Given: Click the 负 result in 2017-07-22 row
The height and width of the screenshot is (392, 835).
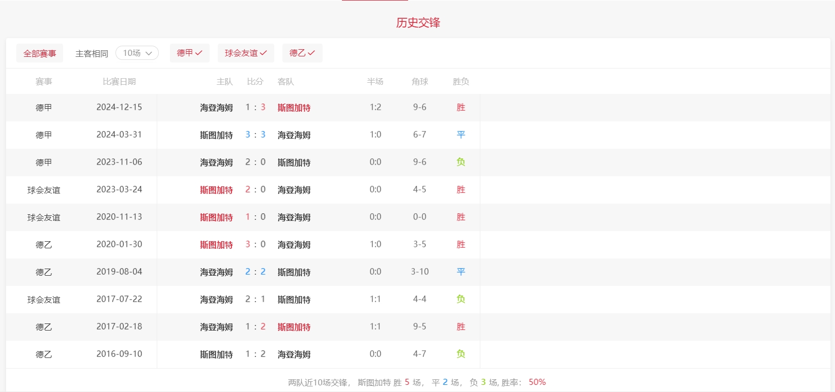Looking at the screenshot, I should [460, 299].
